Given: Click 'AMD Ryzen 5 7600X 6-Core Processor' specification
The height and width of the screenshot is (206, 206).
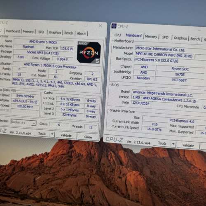Looking at the screenshot, I should click(x=50, y=66).
